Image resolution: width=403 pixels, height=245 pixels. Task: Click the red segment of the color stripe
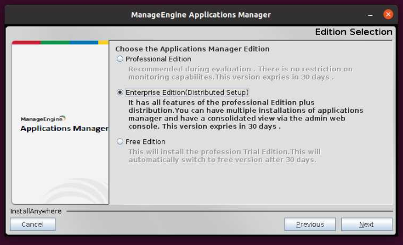coord(26,43)
